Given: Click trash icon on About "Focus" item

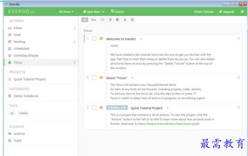Looking at the screenshot, I should pyautogui.click(x=239, y=78).
